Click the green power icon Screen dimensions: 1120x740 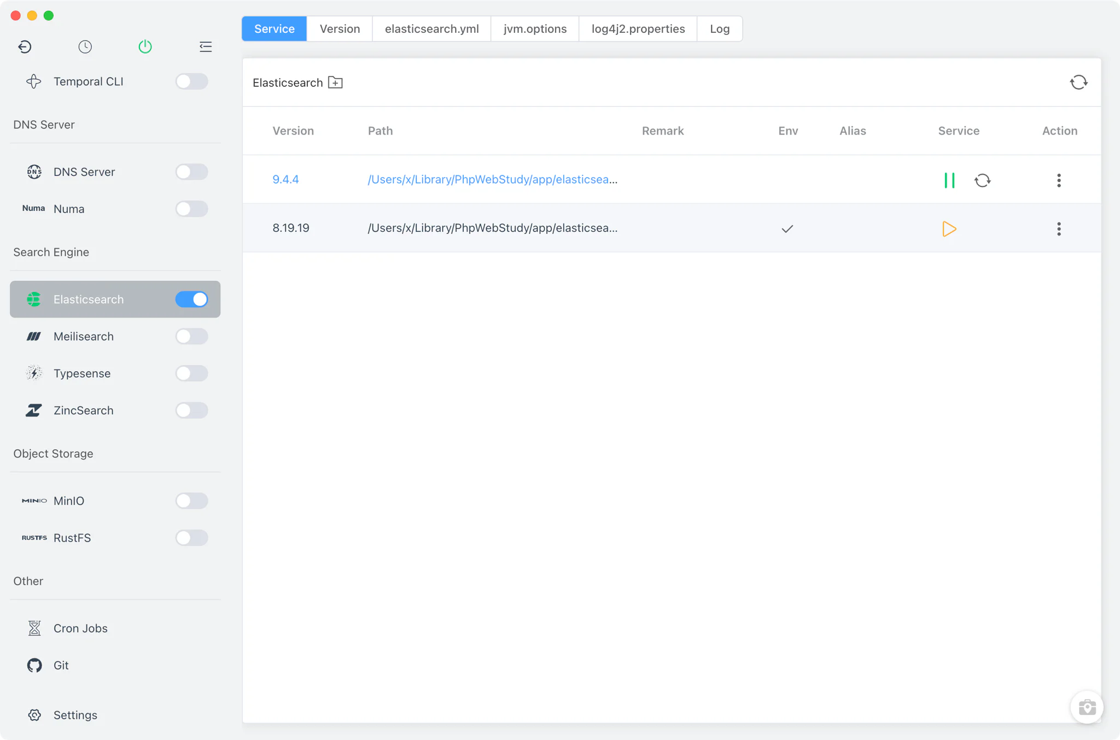coord(145,46)
